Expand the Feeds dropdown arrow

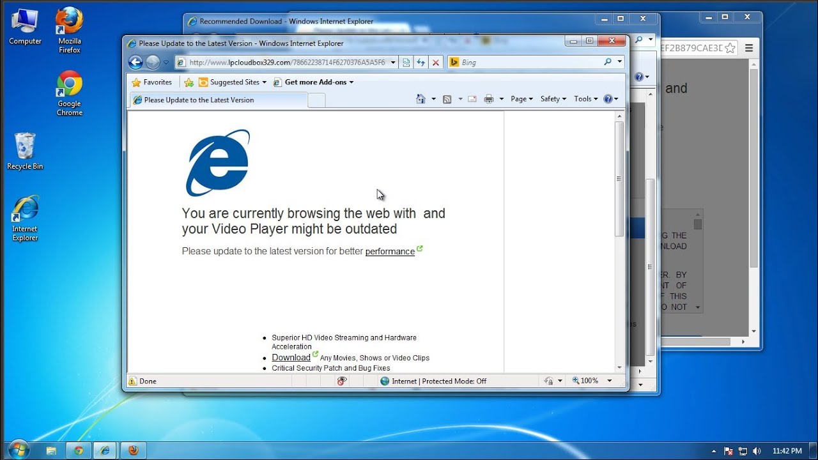coord(460,99)
